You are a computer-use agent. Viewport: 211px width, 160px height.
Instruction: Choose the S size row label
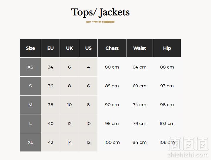tap(31, 86)
